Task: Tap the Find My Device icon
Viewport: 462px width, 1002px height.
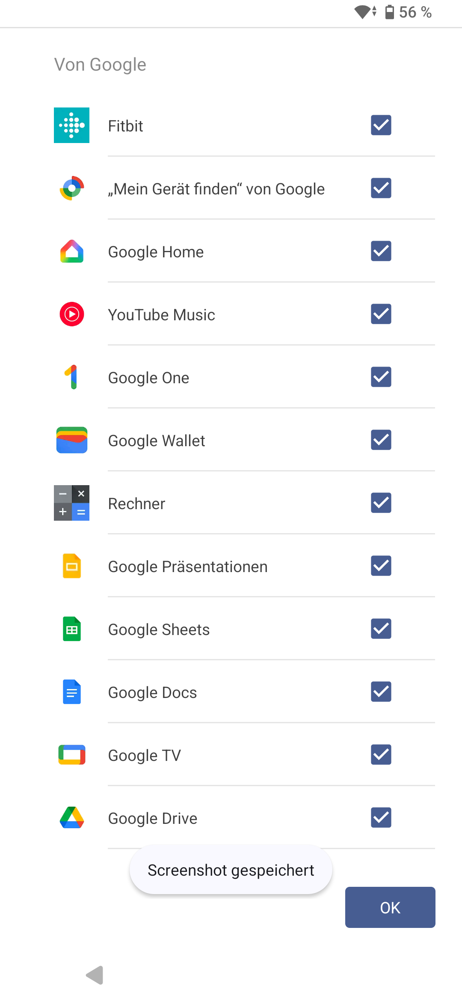Action: click(71, 188)
